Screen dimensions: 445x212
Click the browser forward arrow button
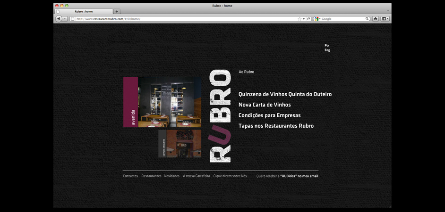[x=65, y=19]
